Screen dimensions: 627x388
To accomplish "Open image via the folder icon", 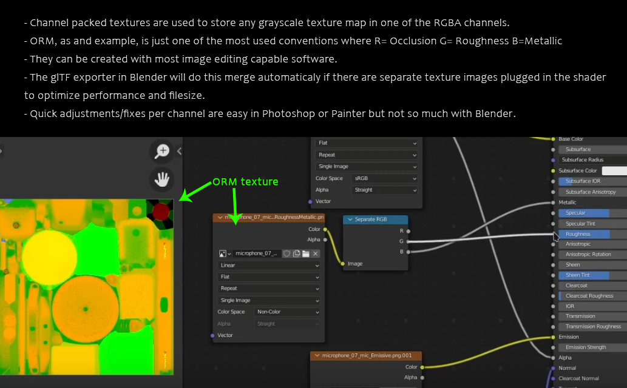I will (306, 254).
